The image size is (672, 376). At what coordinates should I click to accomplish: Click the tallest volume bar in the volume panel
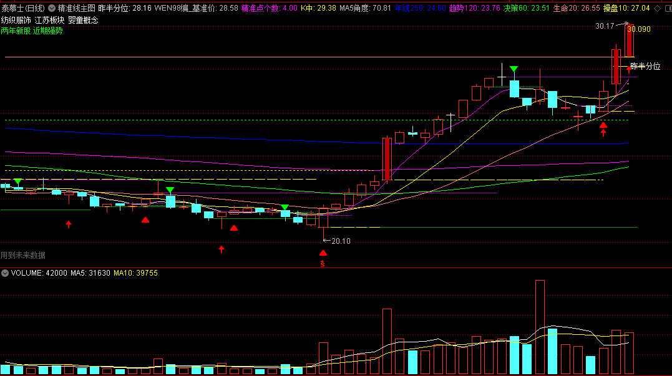click(x=540, y=327)
